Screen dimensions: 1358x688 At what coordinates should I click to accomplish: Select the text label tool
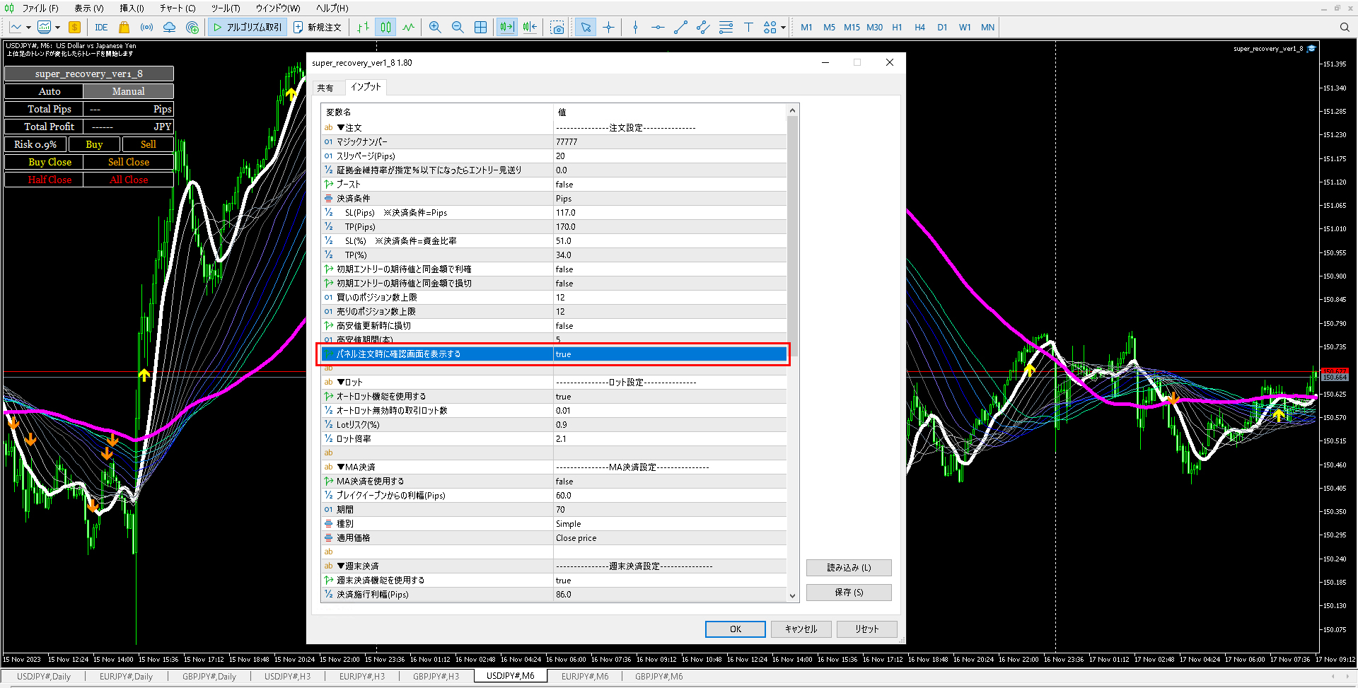pyautogui.click(x=748, y=28)
